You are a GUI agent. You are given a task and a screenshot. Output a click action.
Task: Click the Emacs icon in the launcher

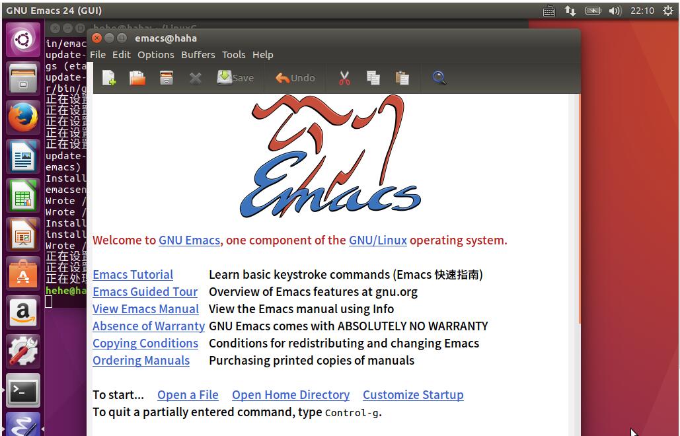tap(23, 424)
